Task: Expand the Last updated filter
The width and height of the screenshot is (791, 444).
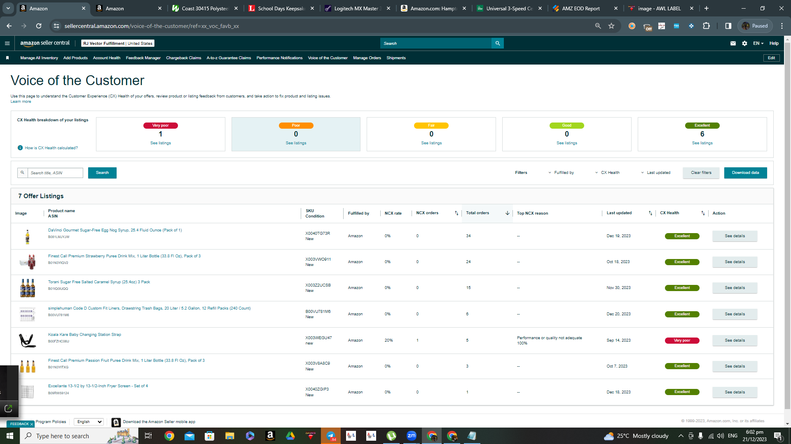Action: coord(655,173)
